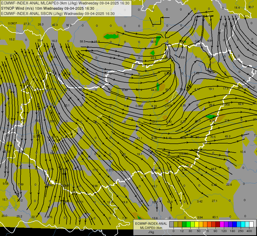Image resolution: width=257 pixels, height=236 pixels.
Task: Click the map value 70.5
Action: (213, 137)
